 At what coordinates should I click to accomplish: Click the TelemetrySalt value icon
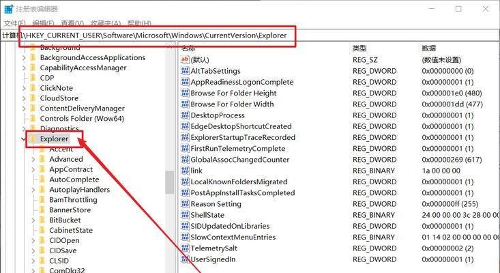click(185, 248)
